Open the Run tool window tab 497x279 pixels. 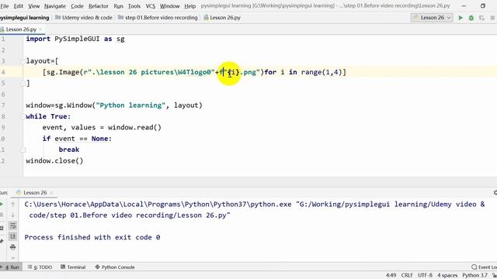[10, 267]
